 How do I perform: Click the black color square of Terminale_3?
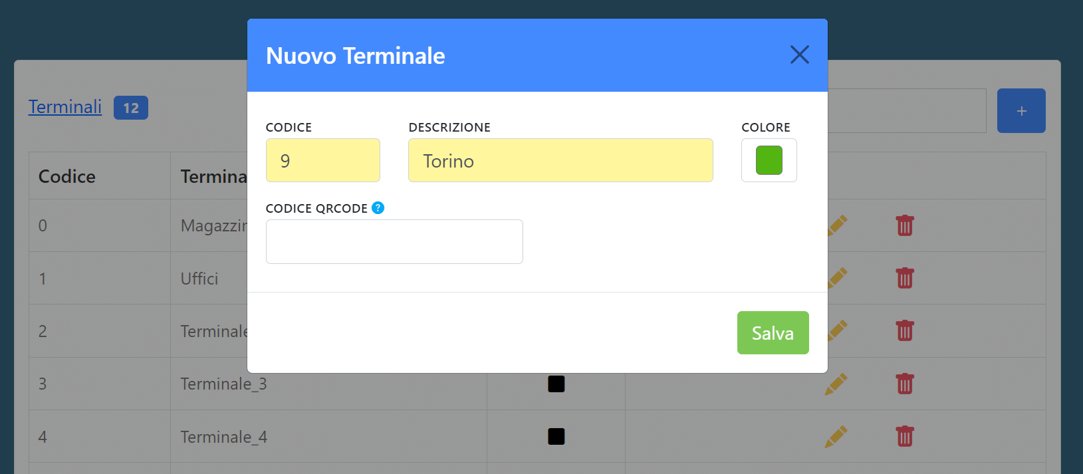[556, 384]
